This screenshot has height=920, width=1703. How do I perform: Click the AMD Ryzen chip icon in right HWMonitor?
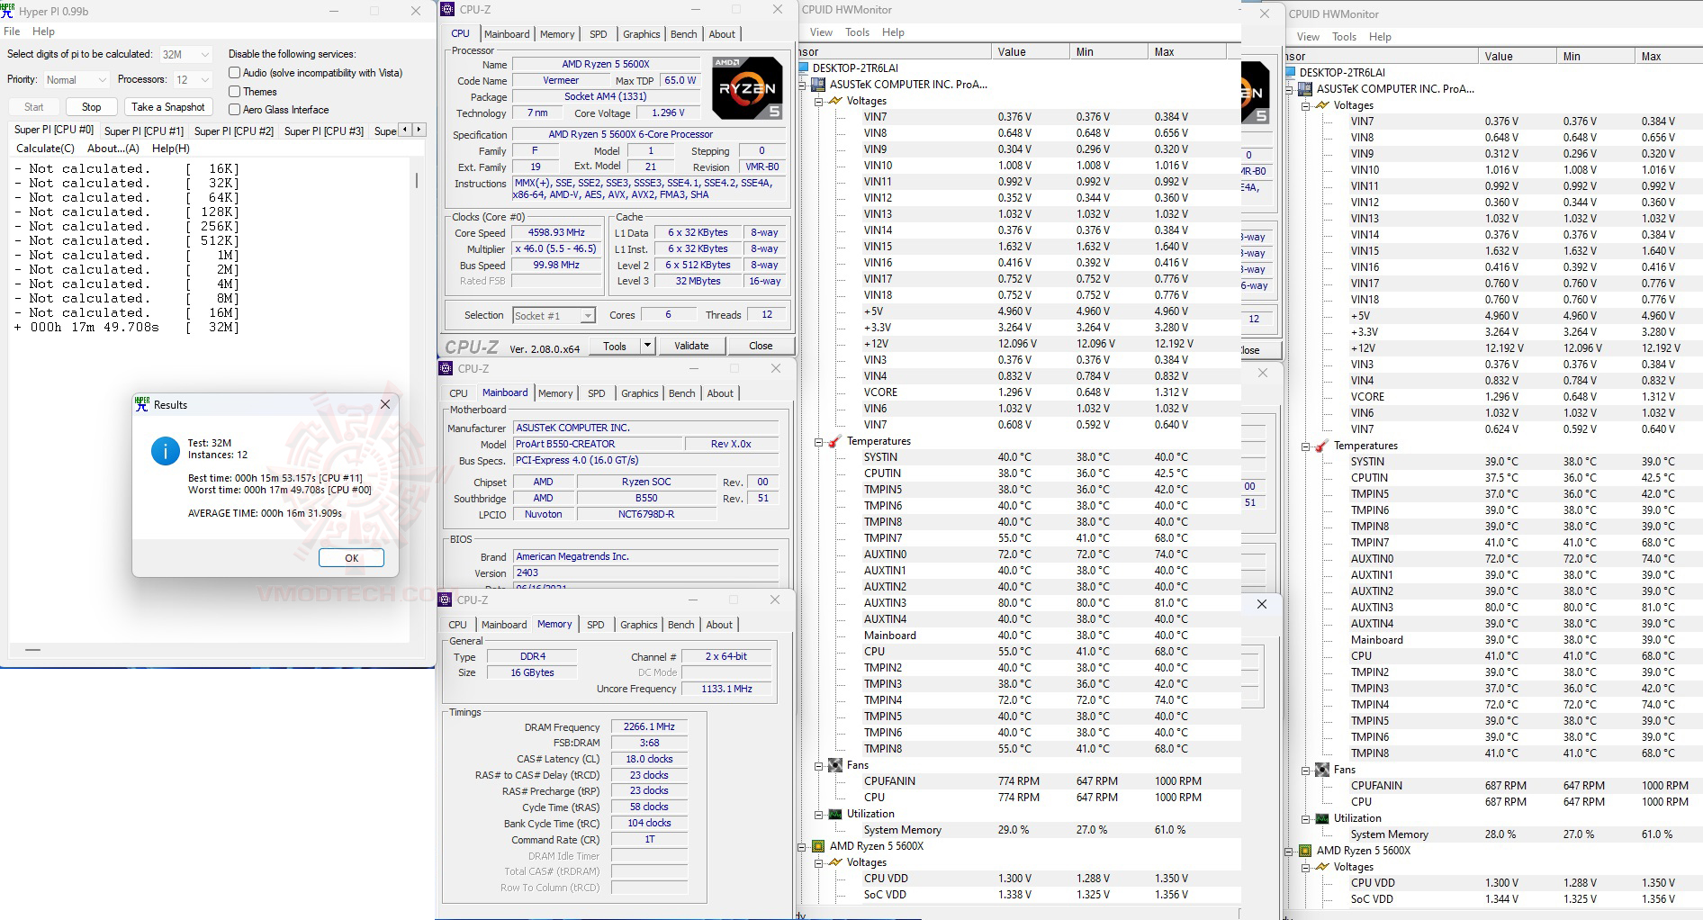(1305, 851)
